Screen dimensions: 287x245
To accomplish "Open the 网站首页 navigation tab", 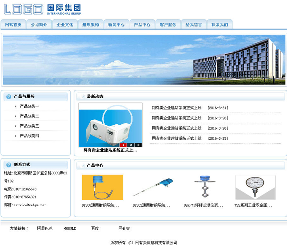I will point(13,25).
